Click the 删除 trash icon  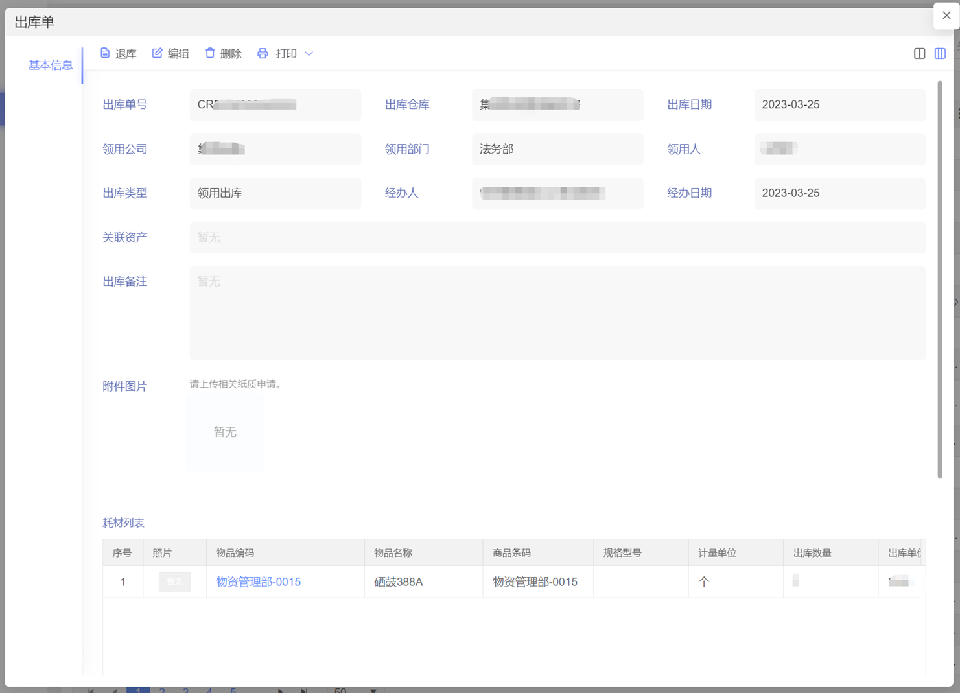click(210, 53)
